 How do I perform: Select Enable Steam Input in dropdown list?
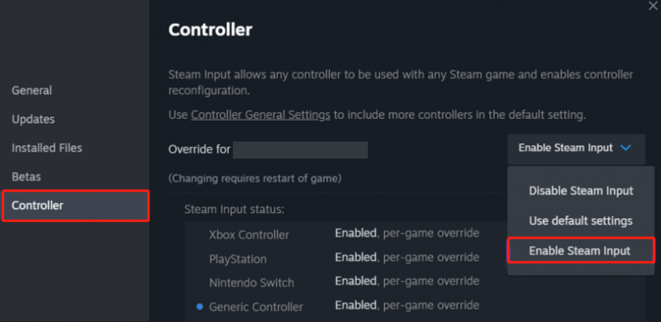point(581,251)
